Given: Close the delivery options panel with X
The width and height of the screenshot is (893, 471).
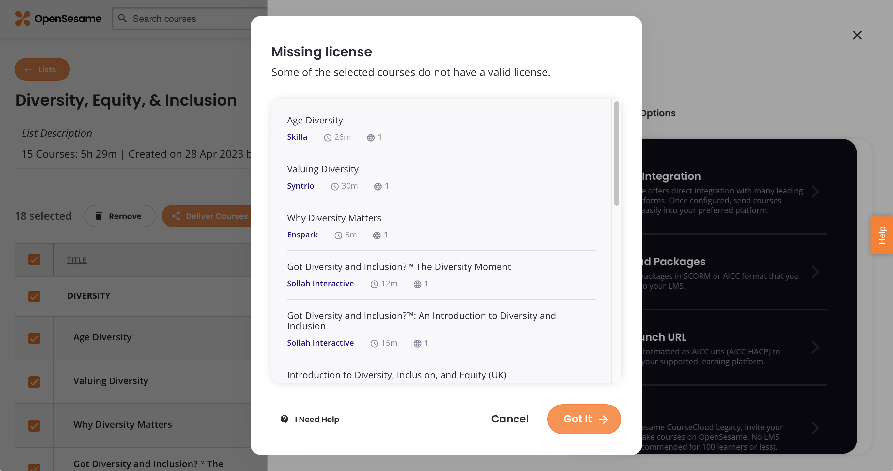Looking at the screenshot, I should 857,35.
